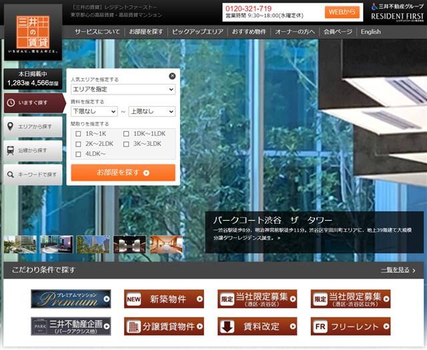Open the ピックアップエリア menu item
Image resolution: width=427 pixels, height=350 pixels.
[x=196, y=31]
